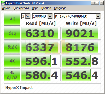The image size is (105, 94).
Task: Open the Language menu
Action: coord(60,8)
